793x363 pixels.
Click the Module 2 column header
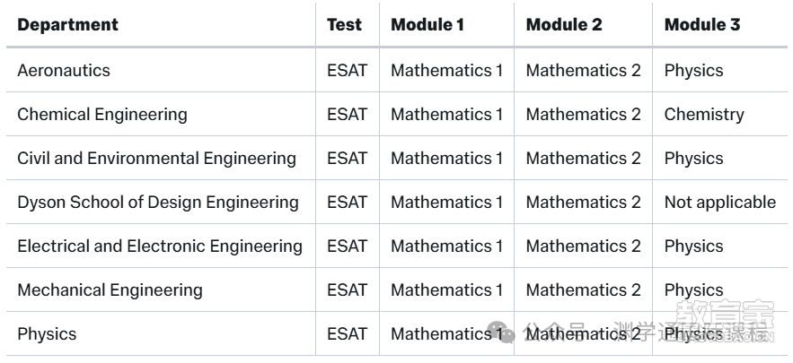point(564,24)
